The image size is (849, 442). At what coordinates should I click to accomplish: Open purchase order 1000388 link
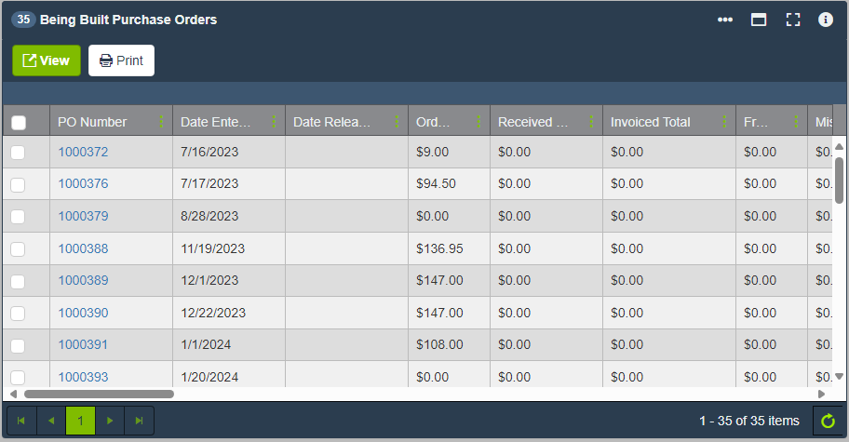click(83, 248)
